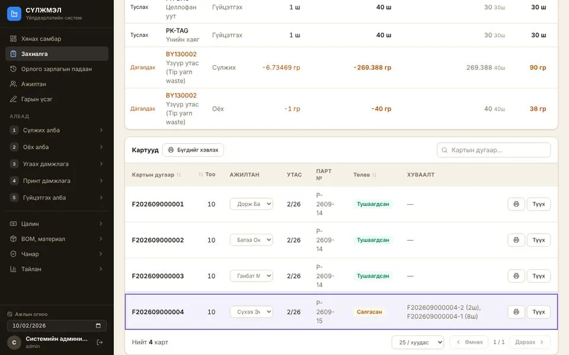The width and height of the screenshot is (569, 355).
Task: Click the Гарын үсэг pen icon
Action: coord(14,99)
